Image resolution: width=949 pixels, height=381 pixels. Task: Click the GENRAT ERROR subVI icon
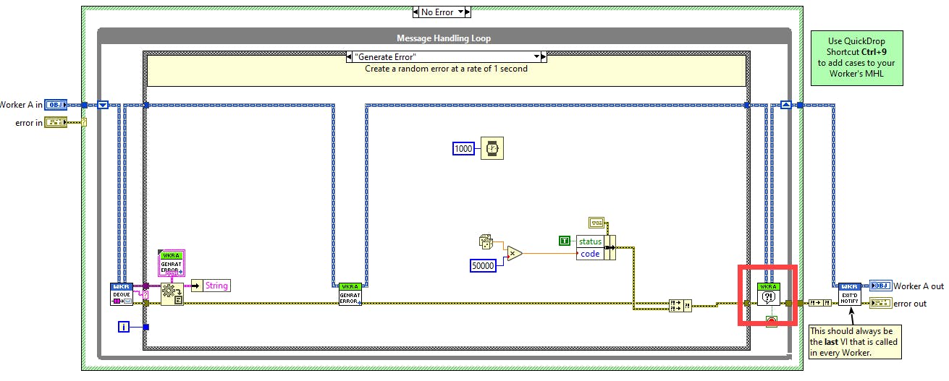[350, 294]
